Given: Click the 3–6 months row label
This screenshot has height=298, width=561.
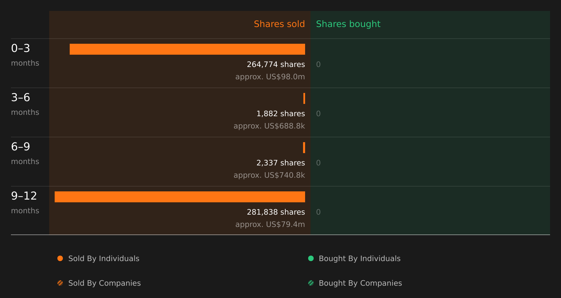Looking at the screenshot, I should 25,104.
